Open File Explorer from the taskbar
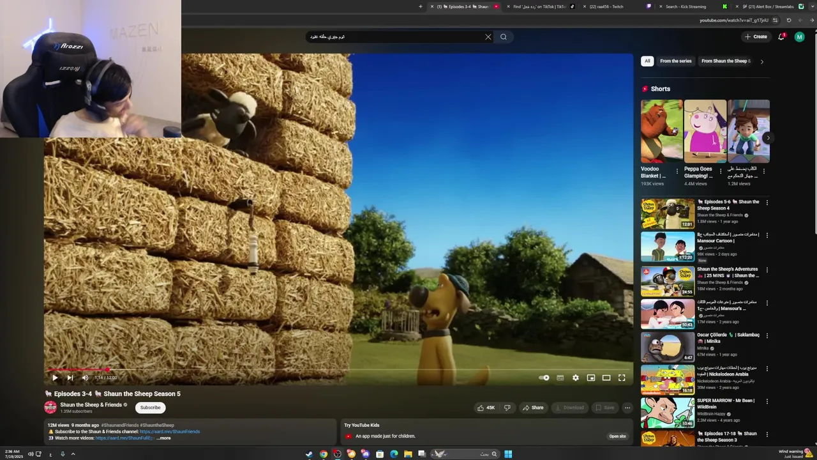Viewport: 817px width, 460px height. pyautogui.click(x=408, y=454)
